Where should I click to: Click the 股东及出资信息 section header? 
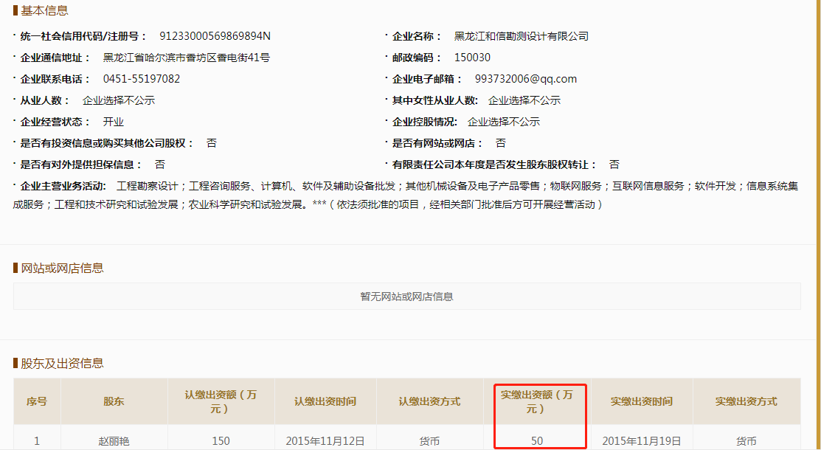point(62,363)
